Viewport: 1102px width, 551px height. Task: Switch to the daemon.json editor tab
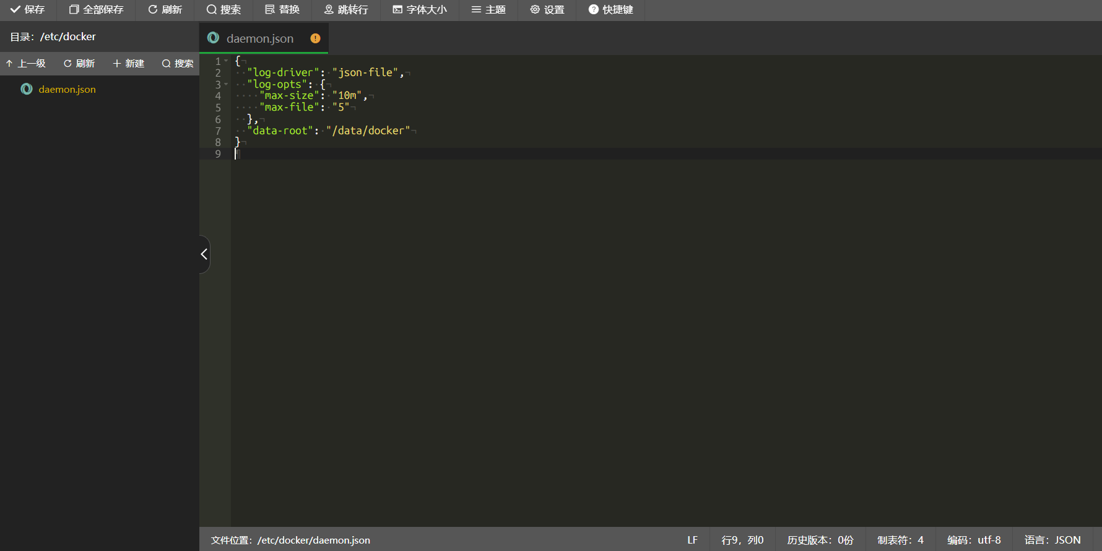(260, 38)
